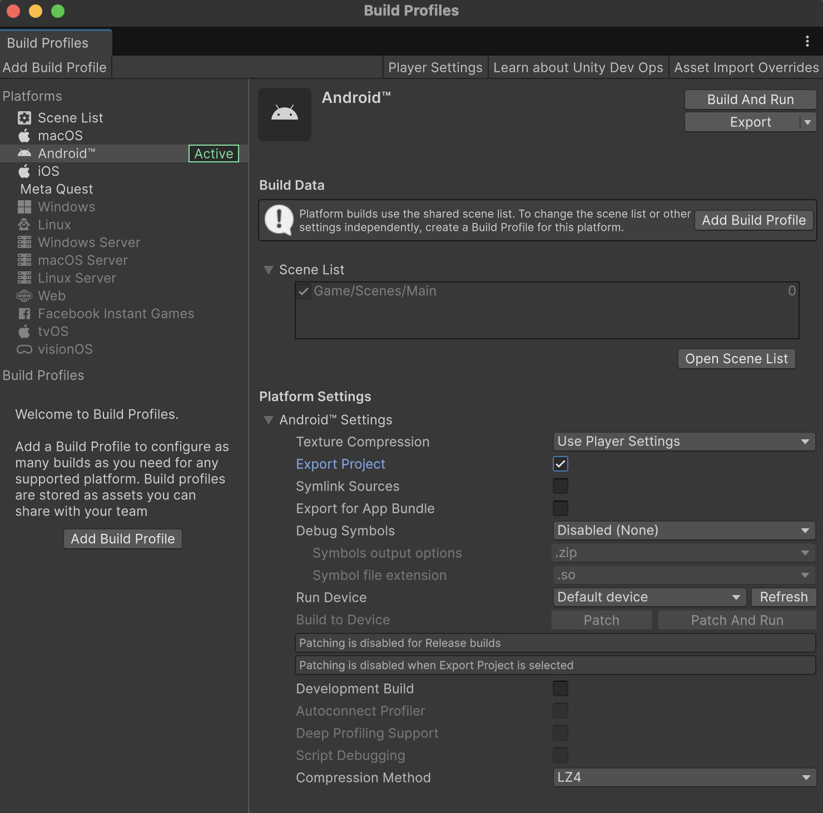Click the macOS Server icon

pos(24,260)
